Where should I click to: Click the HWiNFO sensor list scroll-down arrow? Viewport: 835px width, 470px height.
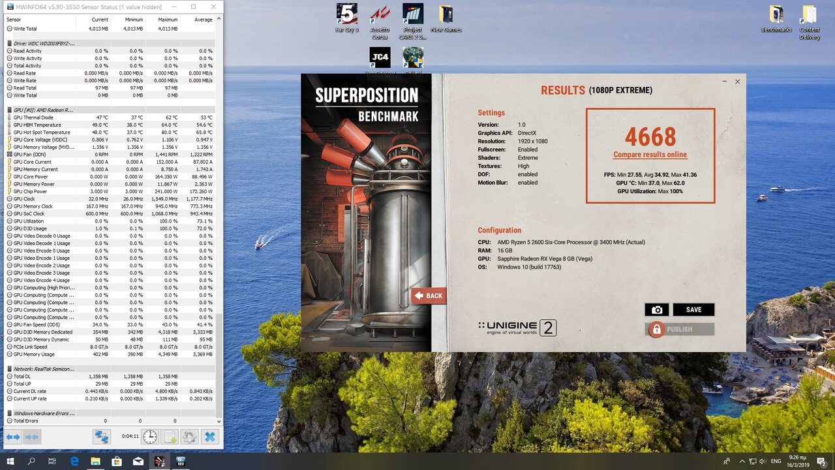tap(219, 421)
